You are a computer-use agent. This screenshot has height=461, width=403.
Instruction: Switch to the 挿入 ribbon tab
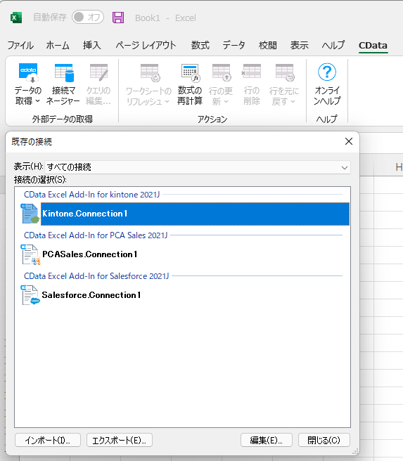[x=92, y=45]
